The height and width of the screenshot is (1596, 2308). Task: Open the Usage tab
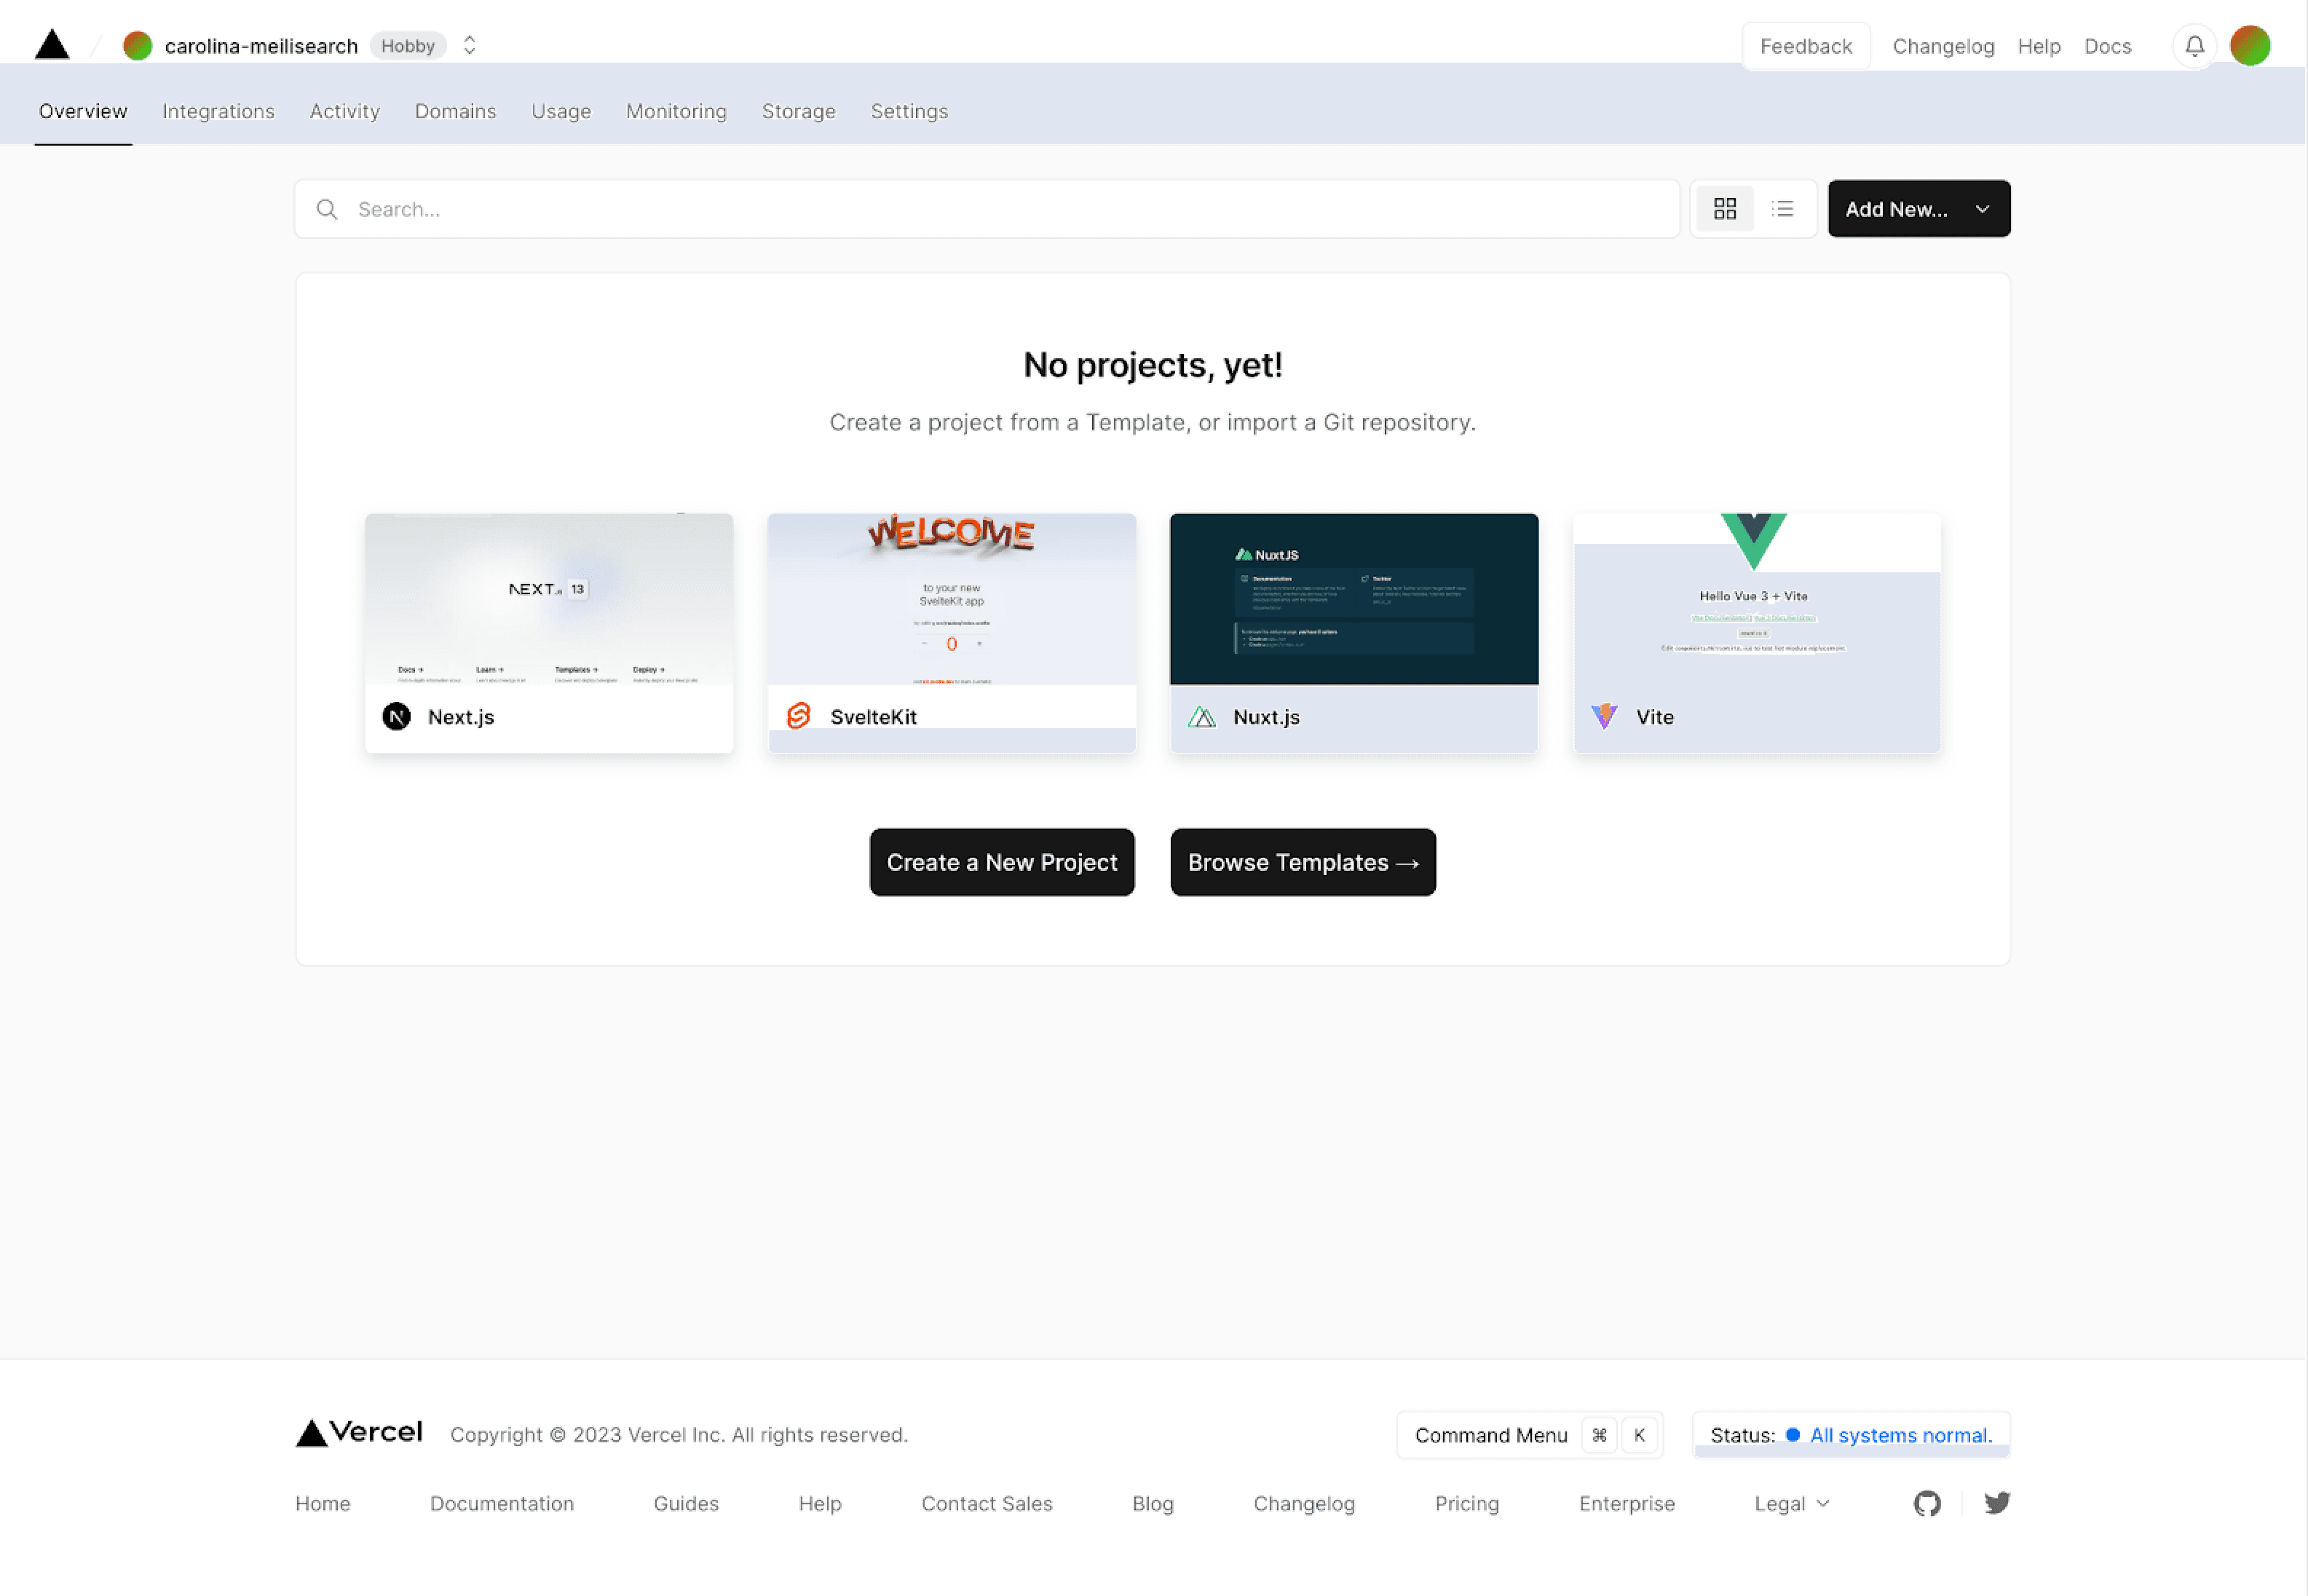click(x=561, y=111)
